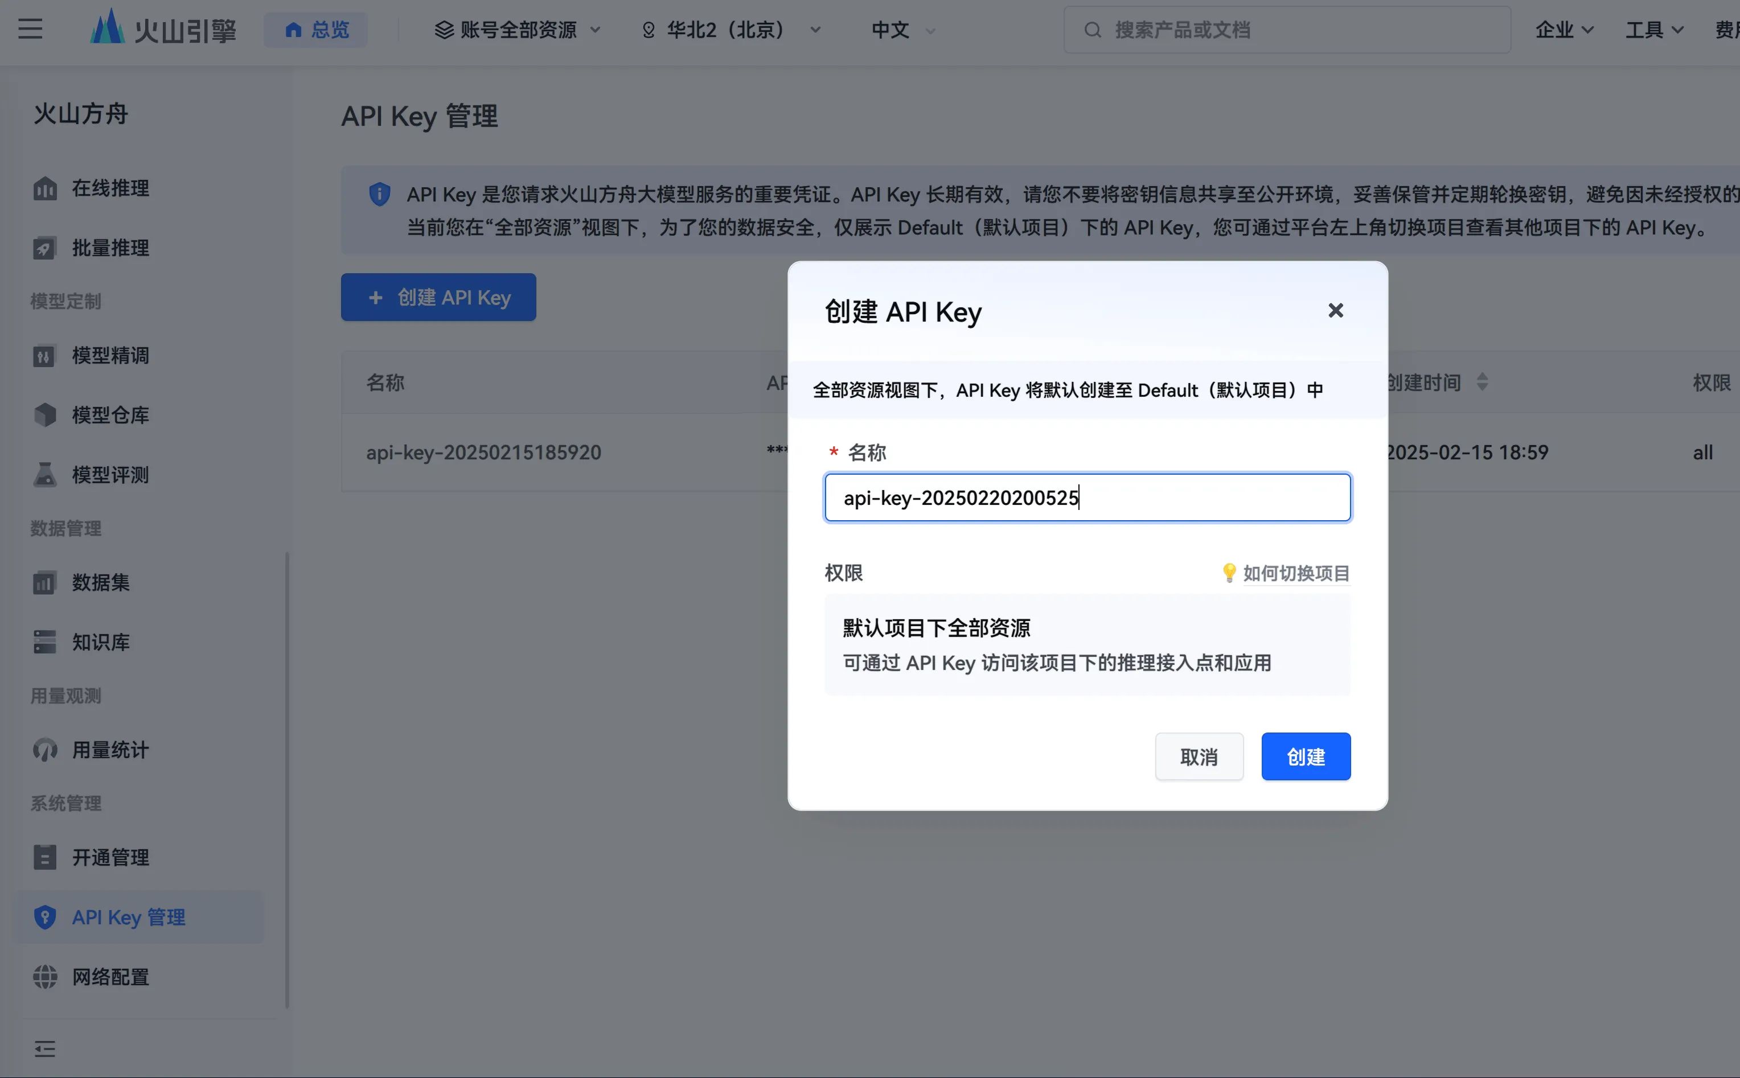
Task: Click the 模型精调 sliders icon
Action: [x=45, y=355]
